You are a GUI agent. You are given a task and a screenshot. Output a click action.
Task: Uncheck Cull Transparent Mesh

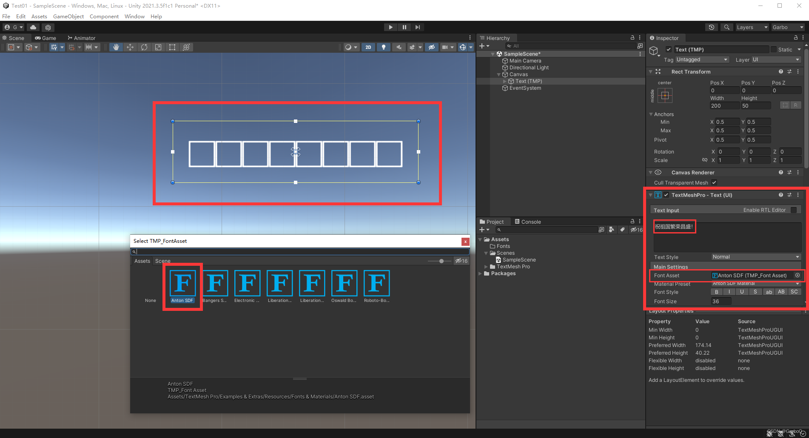714,182
